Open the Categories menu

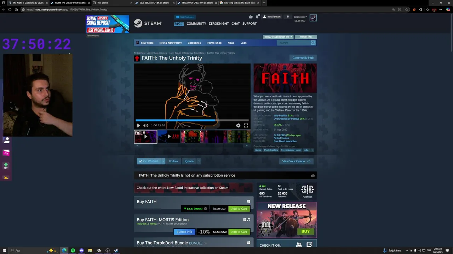click(x=194, y=43)
